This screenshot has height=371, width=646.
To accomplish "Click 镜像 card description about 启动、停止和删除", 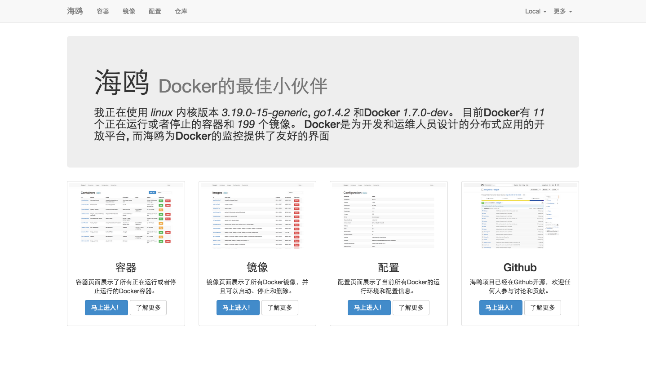I will 257,287.
